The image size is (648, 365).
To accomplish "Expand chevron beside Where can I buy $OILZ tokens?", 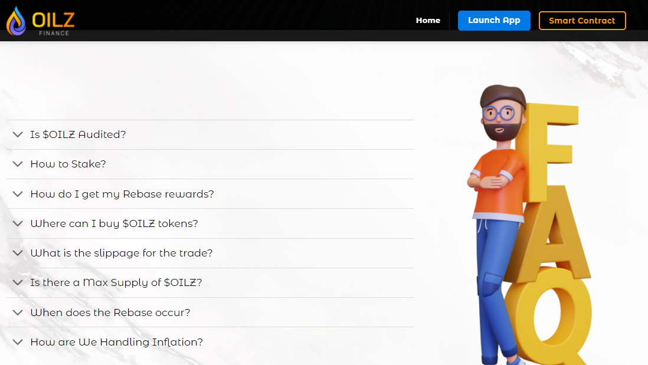I will [17, 223].
